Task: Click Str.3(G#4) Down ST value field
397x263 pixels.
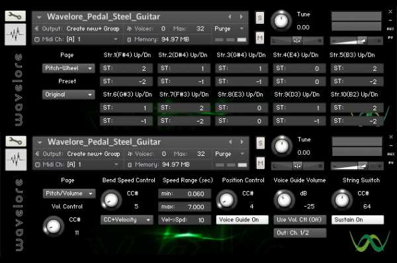Action: point(242,81)
